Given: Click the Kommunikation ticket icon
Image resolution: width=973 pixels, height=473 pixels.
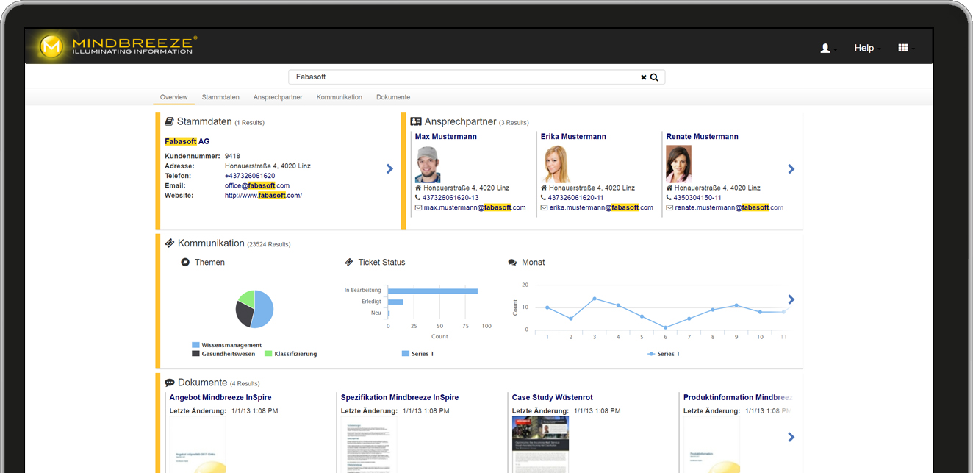Looking at the screenshot, I should [x=170, y=243].
